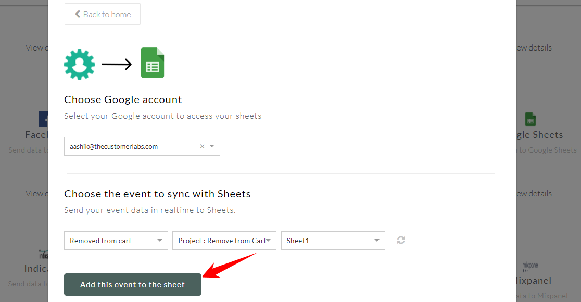Open the Removed from cart event dropdown
This screenshot has height=302, width=581.
tap(116, 241)
